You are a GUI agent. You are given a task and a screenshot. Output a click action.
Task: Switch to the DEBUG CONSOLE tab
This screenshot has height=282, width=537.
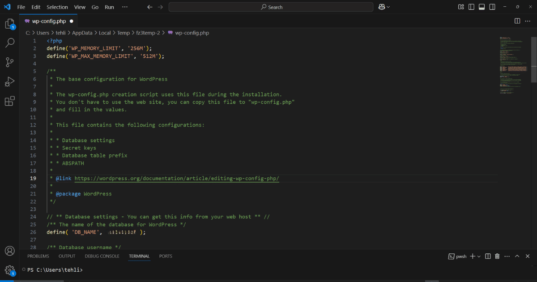click(x=102, y=256)
